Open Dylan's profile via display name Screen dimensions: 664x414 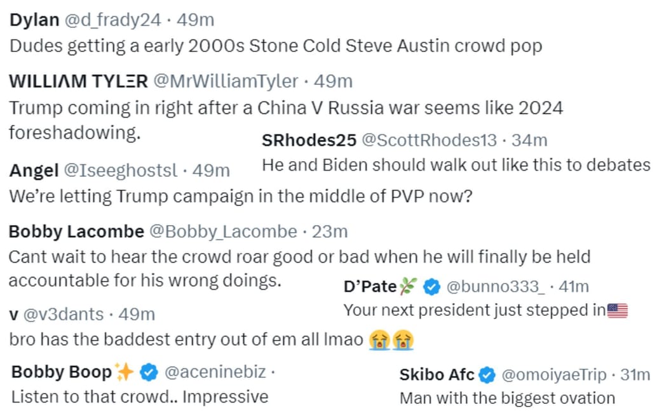tap(34, 20)
